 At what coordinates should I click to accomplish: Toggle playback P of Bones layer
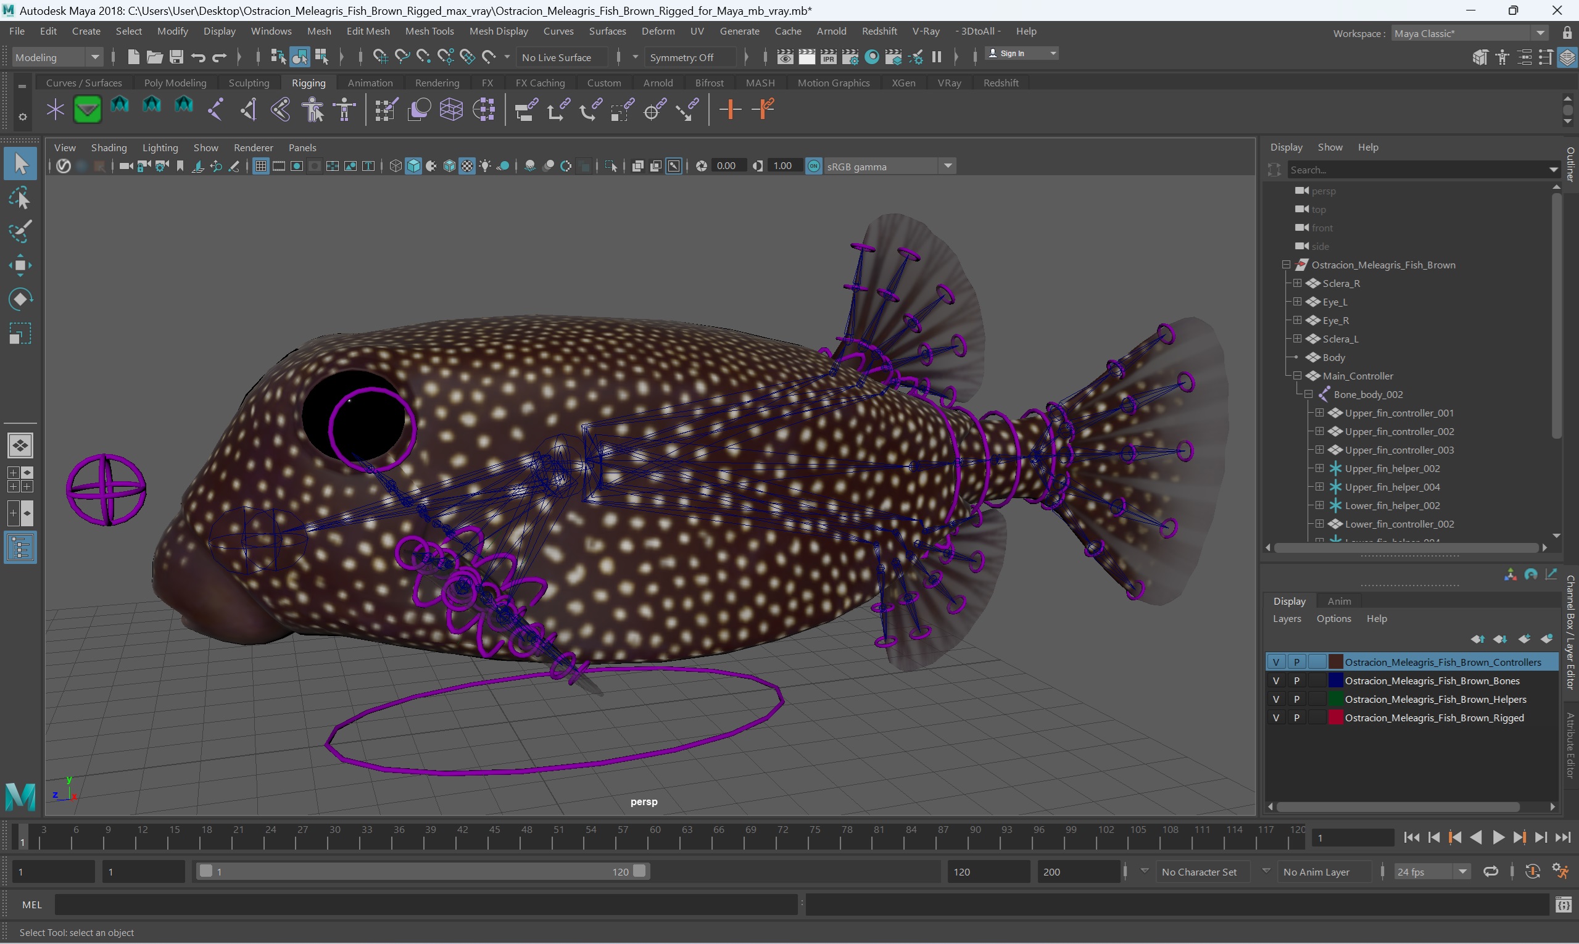pos(1296,680)
